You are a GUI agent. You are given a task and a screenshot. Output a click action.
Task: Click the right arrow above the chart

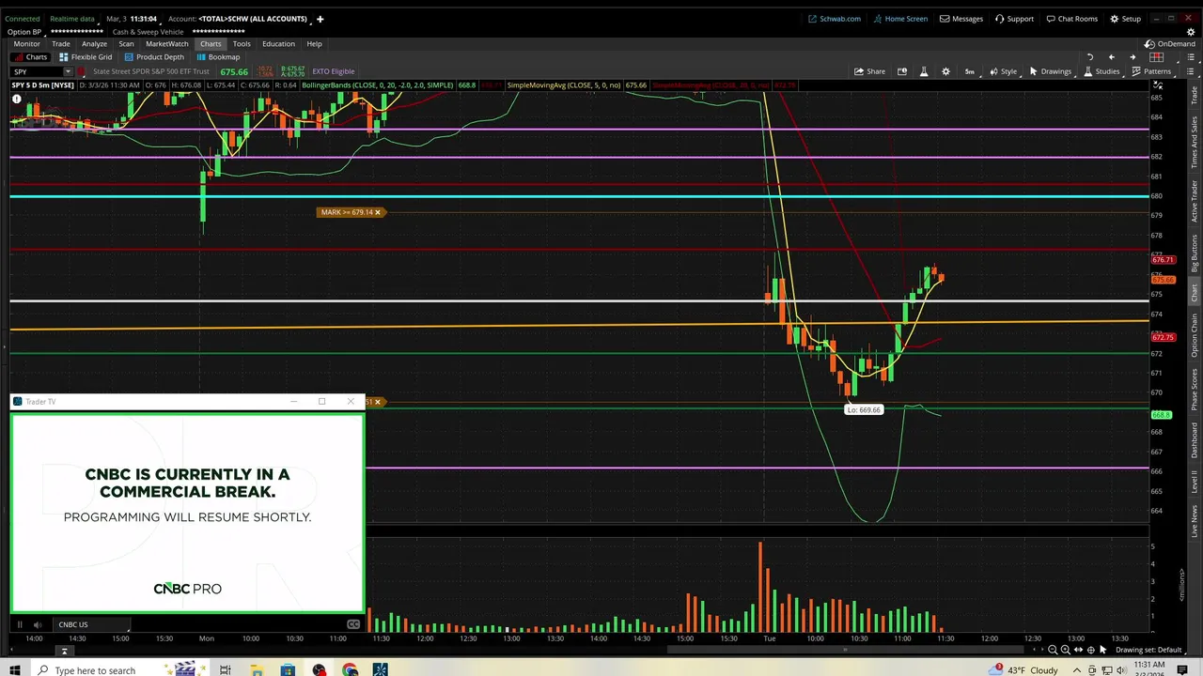click(x=1133, y=57)
